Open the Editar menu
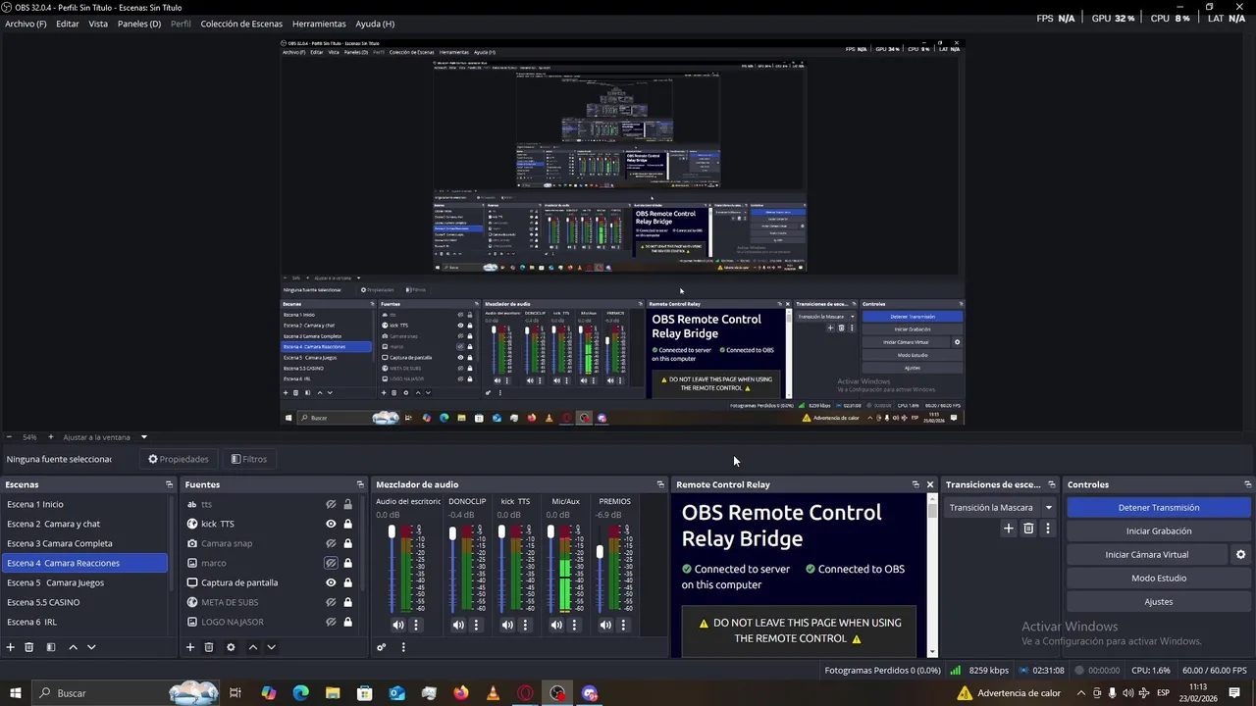Image resolution: width=1256 pixels, height=706 pixels. pyautogui.click(x=68, y=24)
